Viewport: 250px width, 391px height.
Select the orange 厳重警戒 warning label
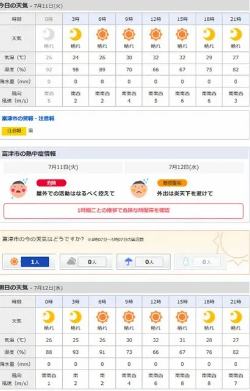point(172,183)
